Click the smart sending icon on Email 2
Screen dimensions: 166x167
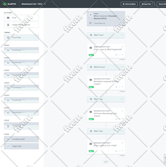point(120,87)
